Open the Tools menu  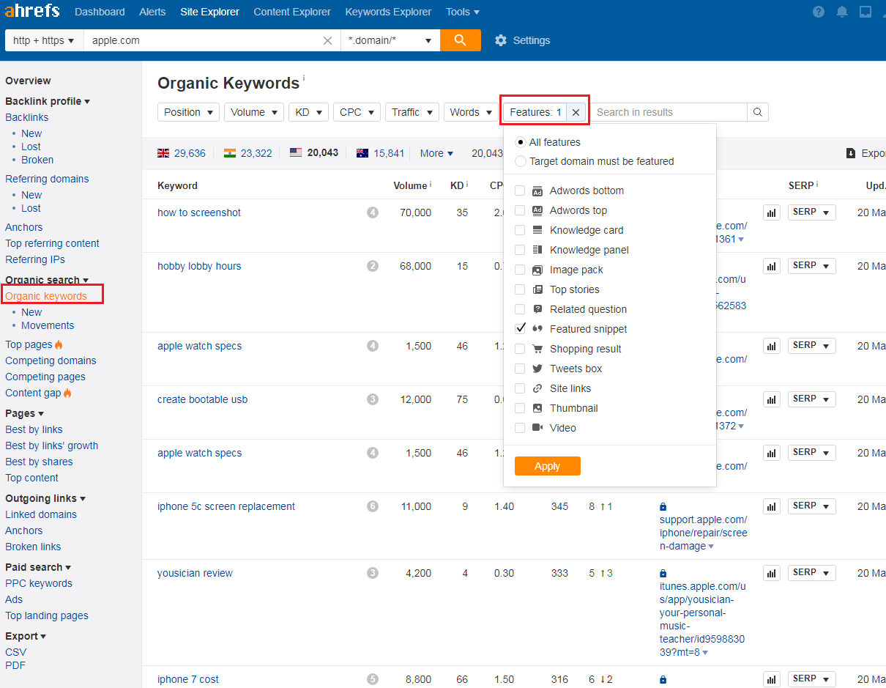tap(462, 11)
